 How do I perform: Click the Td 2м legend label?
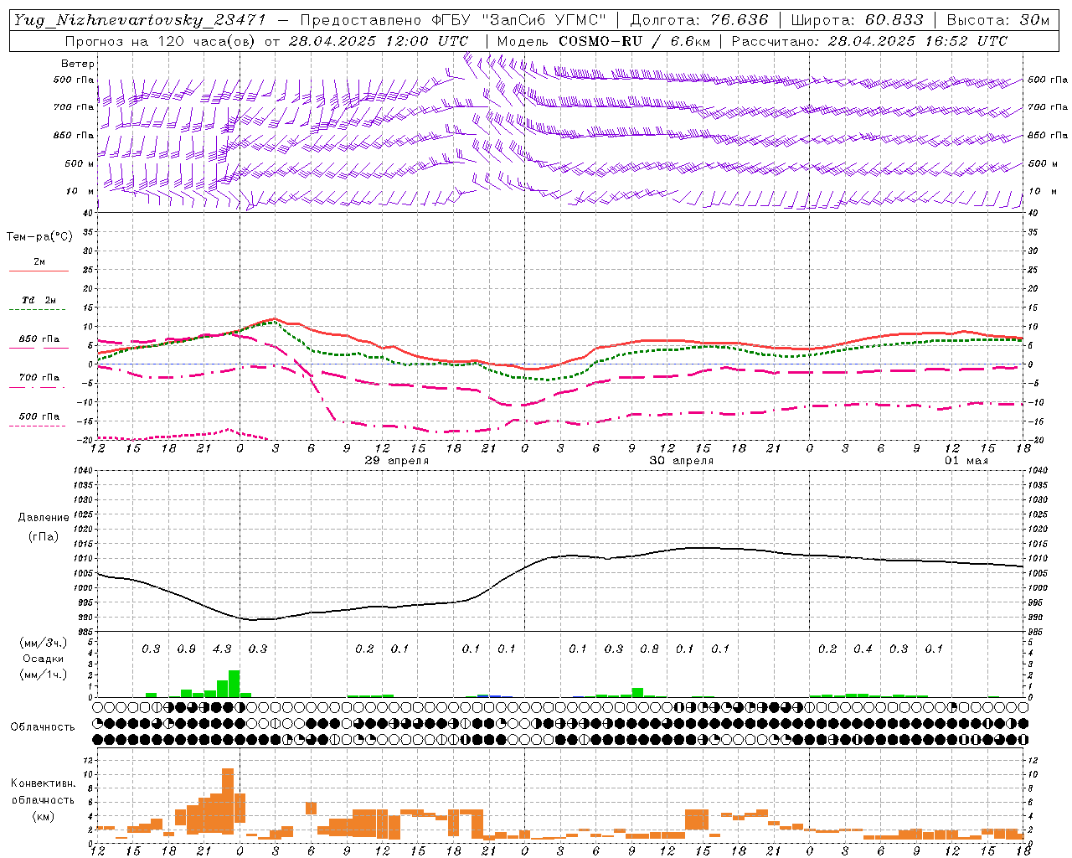[39, 300]
